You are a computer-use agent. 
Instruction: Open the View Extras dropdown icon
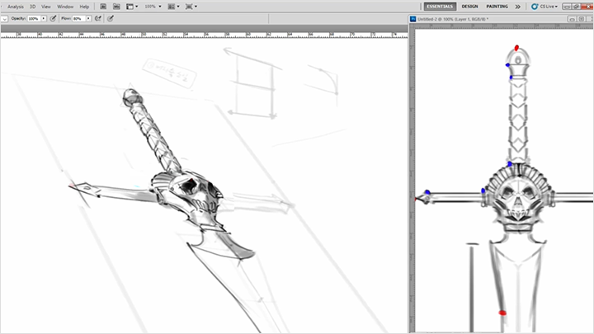132,7
